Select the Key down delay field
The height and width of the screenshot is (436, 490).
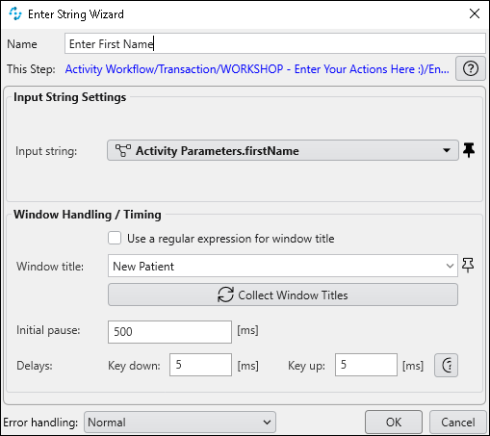(x=200, y=365)
